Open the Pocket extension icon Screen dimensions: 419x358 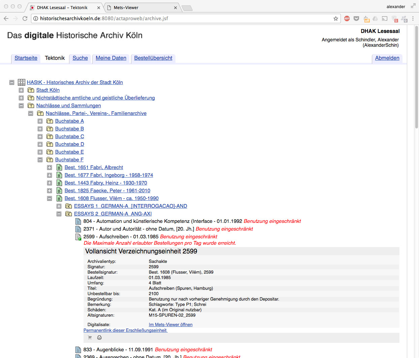(356, 18)
